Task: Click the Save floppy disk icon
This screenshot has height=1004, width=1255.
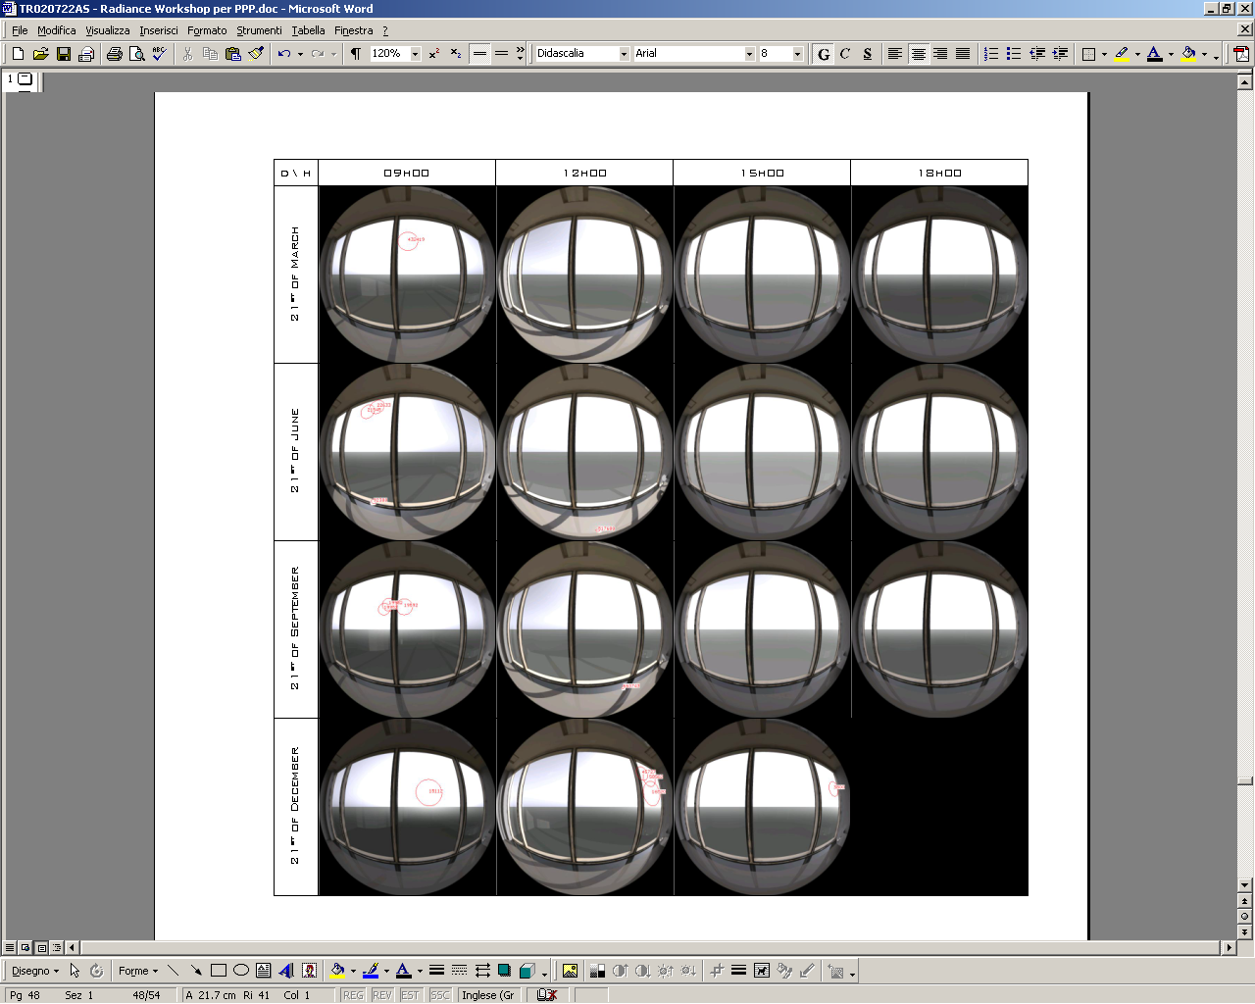Action: click(x=64, y=54)
